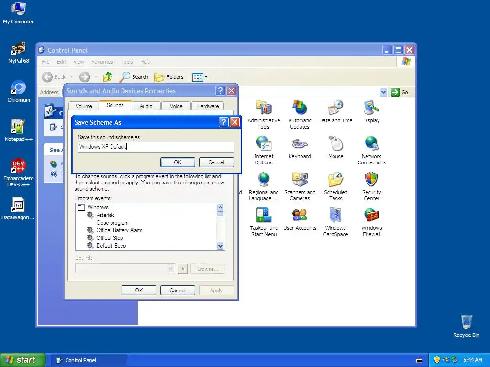
Task: Click Cancel in Sounds and Audio Devices Properties
Action: click(x=178, y=290)
